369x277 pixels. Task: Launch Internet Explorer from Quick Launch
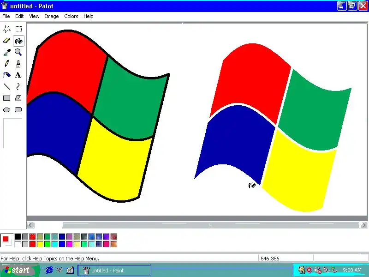click(49, 270)
